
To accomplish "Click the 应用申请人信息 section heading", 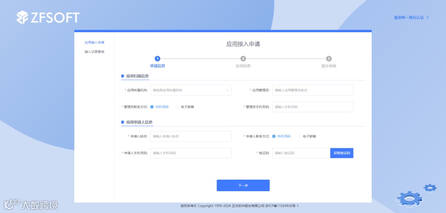I will 140,122.
